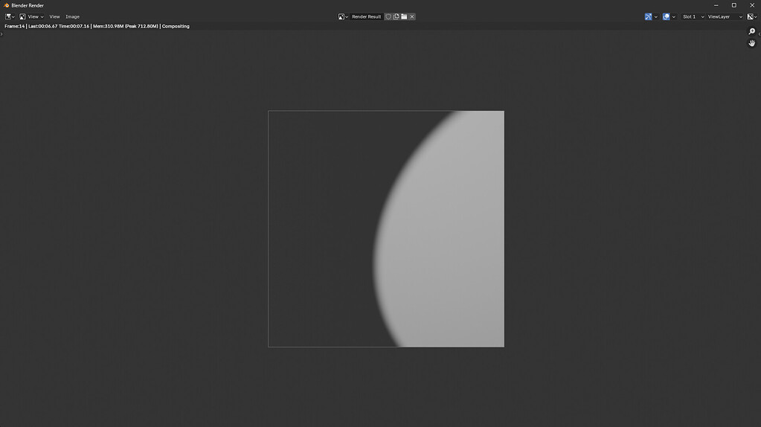
Task: Expand the toolbar using the left-edge arrow
Action: coord(1,34)
